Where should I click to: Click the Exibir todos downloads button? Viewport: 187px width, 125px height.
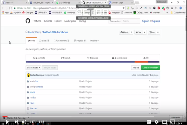click(176, 117)
